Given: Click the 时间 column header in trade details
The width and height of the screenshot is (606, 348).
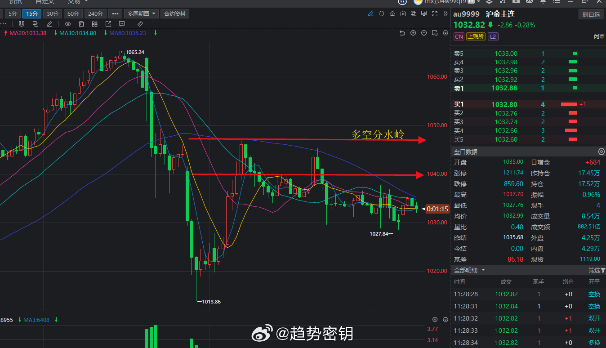Looking at the screenshot, I should [459, 282].
